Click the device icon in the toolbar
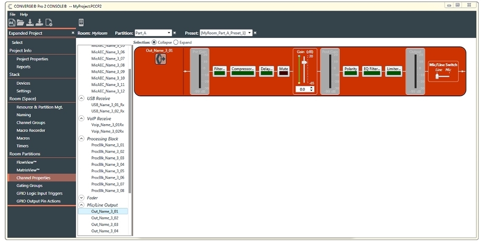Viewport: 485px width, 242px height. click(81, 23)
